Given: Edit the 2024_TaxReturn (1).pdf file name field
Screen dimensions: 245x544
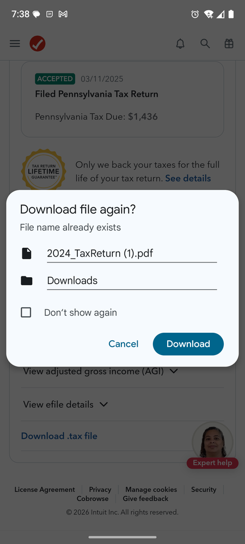Looking at the screenshot, I should click(132, 254).
